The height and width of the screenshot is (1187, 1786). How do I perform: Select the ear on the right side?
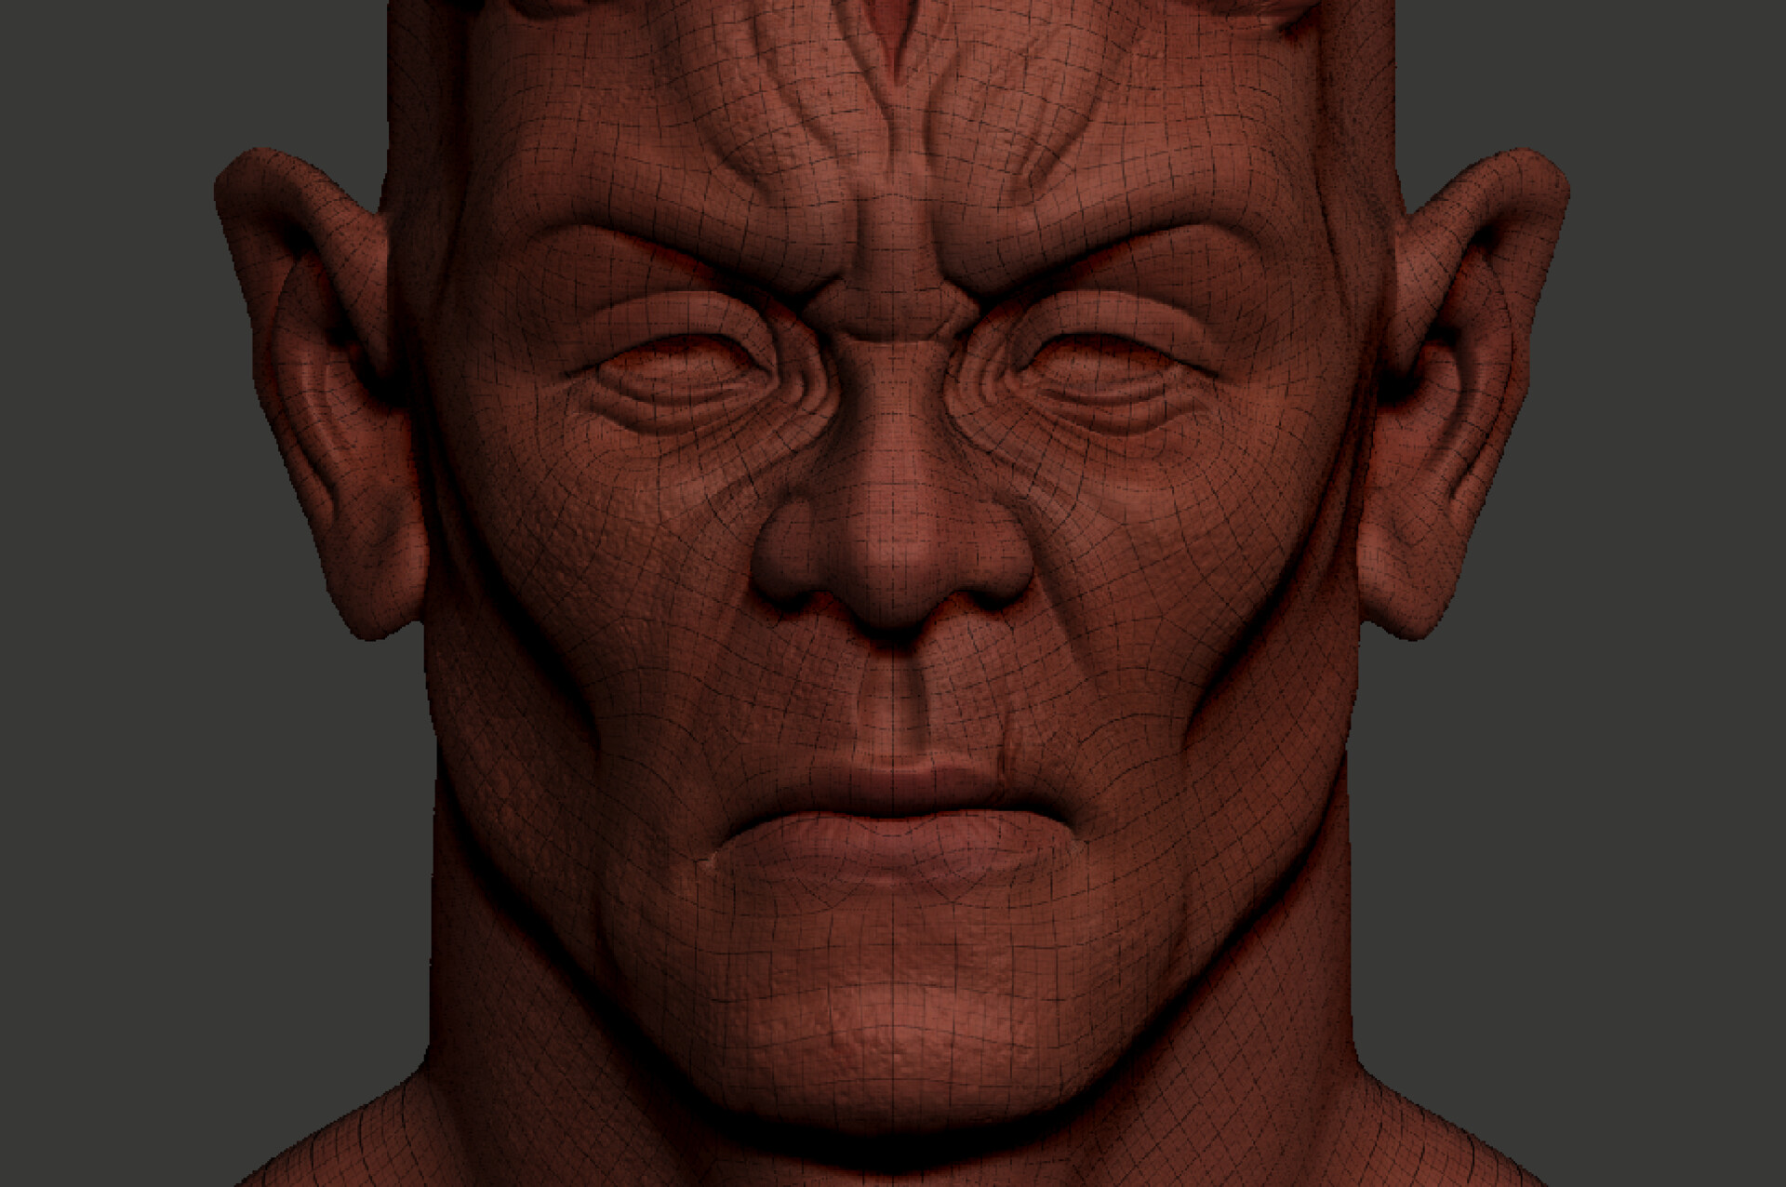tap(1470, 391)
